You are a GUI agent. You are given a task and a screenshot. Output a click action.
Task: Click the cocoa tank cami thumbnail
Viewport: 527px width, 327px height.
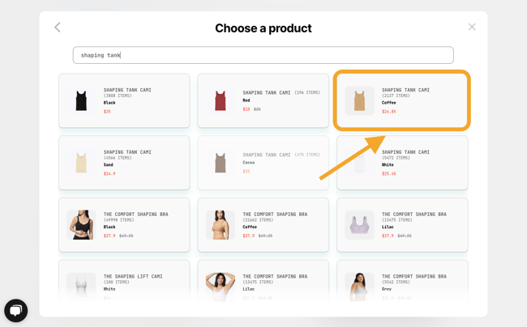(x=221, y=163)
